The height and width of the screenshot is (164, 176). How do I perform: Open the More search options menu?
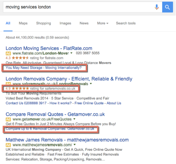pyautogui.click(x=103, y=23)
